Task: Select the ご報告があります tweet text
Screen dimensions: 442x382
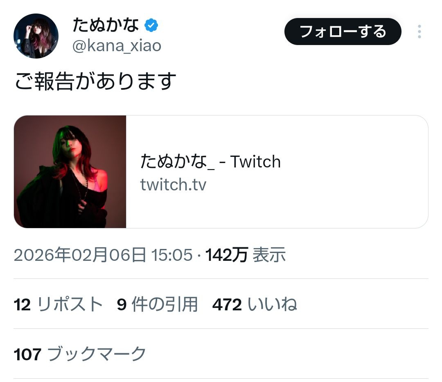Action: (95, 81)
